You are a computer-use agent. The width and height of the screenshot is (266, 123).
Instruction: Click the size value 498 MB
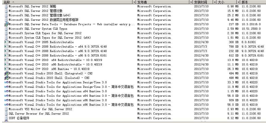tap(234, 78)
